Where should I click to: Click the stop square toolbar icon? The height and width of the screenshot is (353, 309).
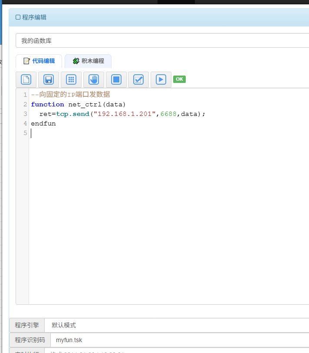pos(116,79)
